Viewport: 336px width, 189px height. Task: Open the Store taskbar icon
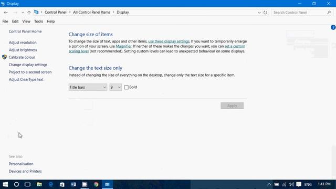[62, 184]
